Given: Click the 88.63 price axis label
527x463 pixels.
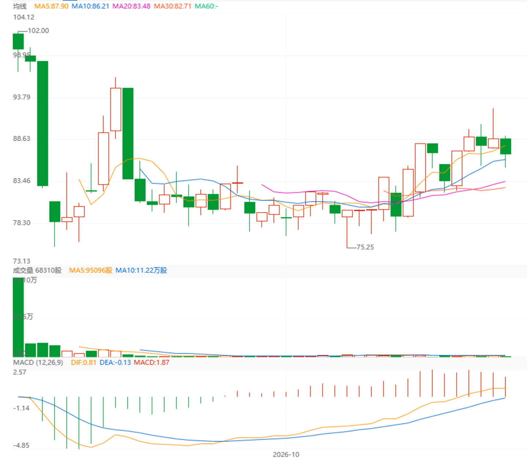Looking at the screenshot, I should click(x=22, y=139).
